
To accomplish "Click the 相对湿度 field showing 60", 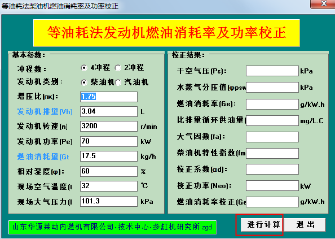I will pos(109,171).
